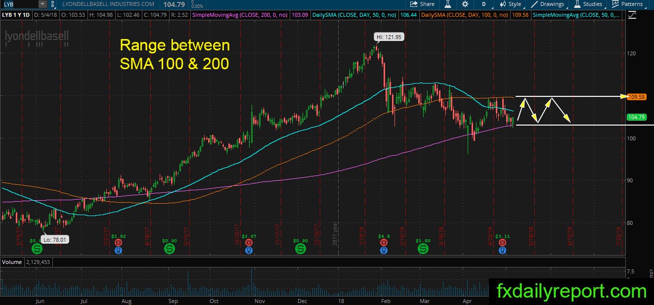Click the $1.00 March dividend icon
The height and width of the screenshot is (305, 654).
(423, 249)
